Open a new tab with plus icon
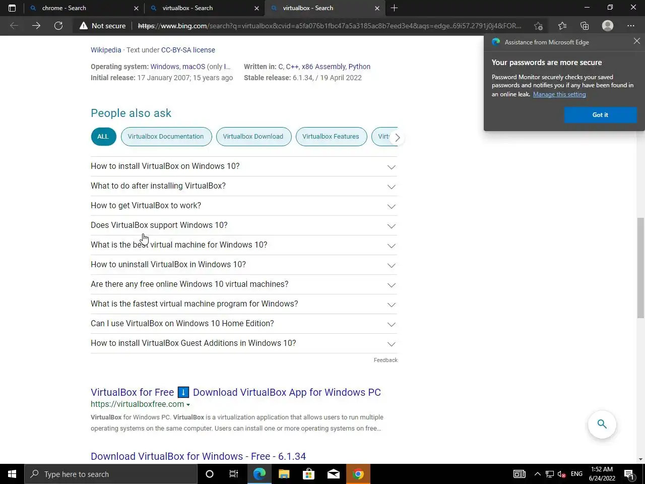Viewport: 645px width, 484px height. coord(394,8)
